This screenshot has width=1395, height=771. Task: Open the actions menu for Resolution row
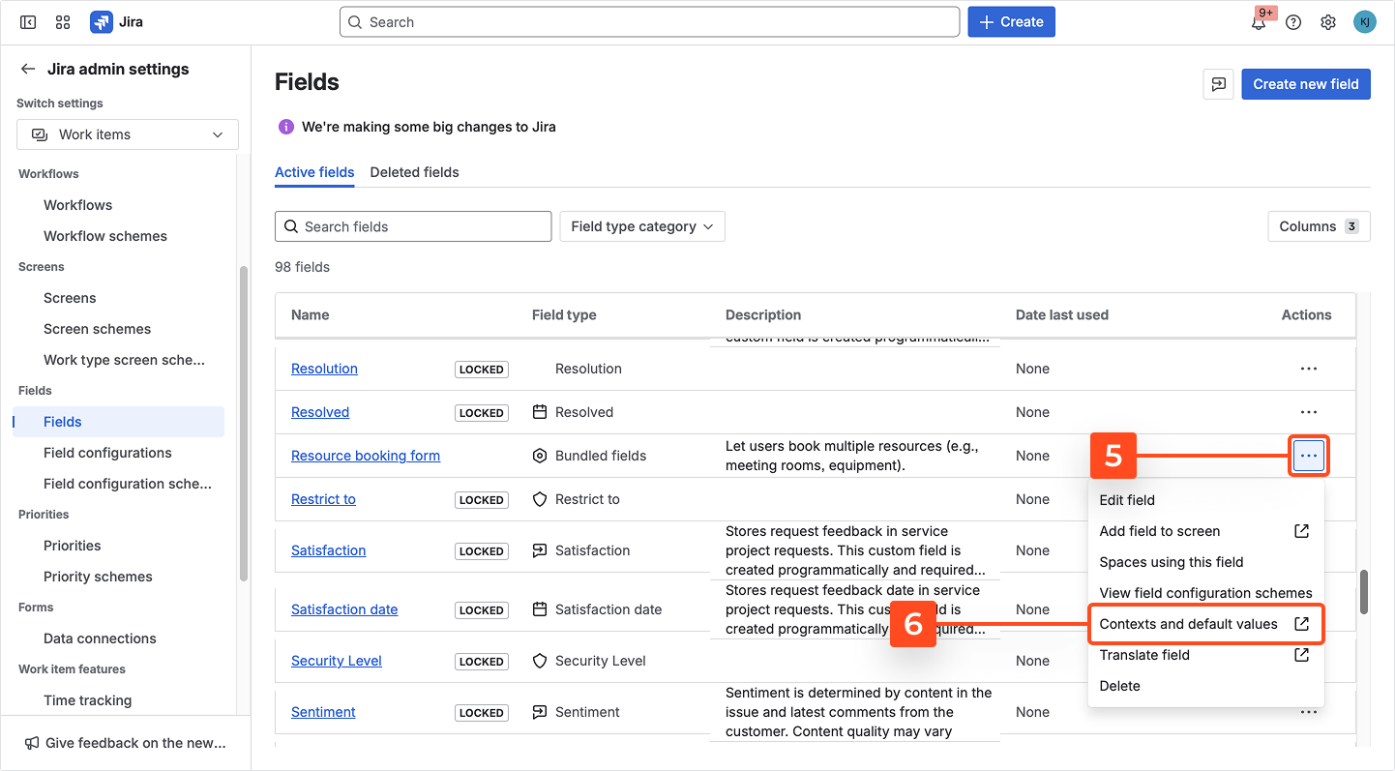1308,369
